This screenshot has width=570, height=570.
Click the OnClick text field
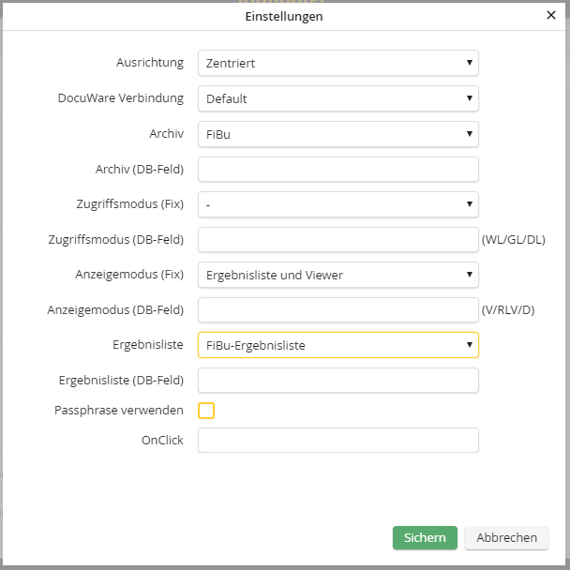tap(337, 441)
